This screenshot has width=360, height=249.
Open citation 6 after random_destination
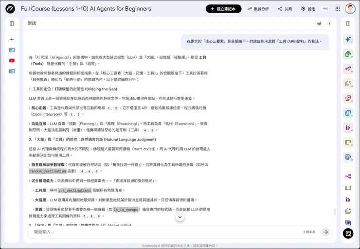point(90,171)
